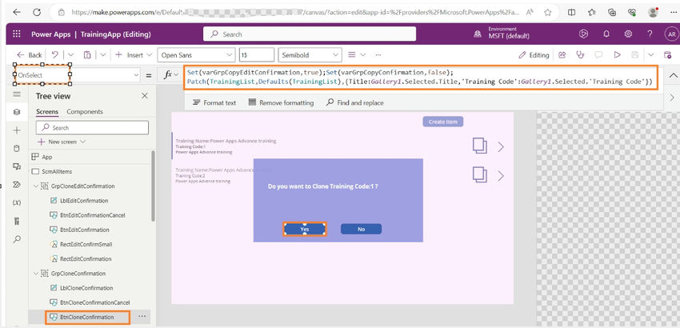Open the publish icon at toolbar end

tap(667, 54)
